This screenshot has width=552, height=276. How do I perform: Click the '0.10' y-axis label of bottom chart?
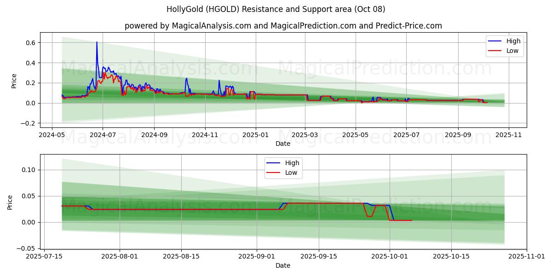pos(29,170)
